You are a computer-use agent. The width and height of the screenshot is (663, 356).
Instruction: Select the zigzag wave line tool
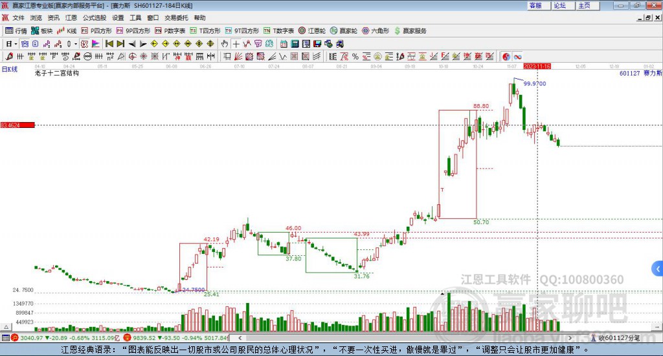click(x=284, y=56)
